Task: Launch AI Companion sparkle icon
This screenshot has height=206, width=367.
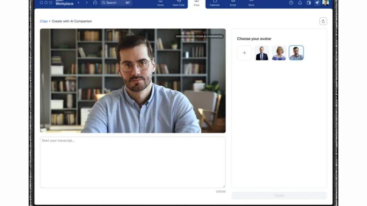Action: click(x=317, y=3)
